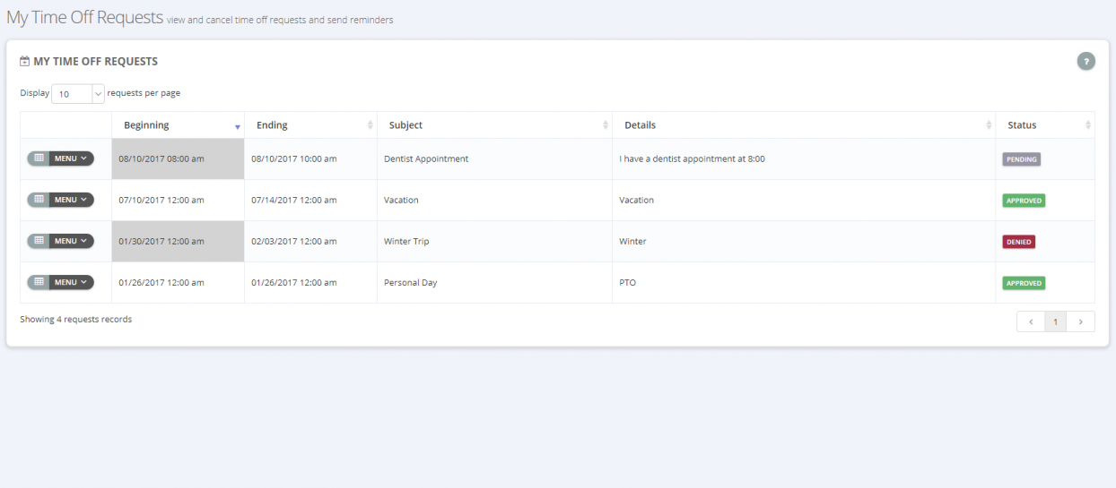This screenshot has height=488, width=1116.
Task: Sort by Status column header
Action: pyautogui.click(x=1045, y=125)
